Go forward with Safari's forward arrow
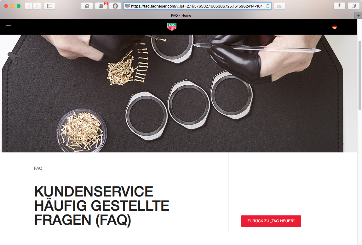The width and height of the screenshot is (362, 245). 37,6
